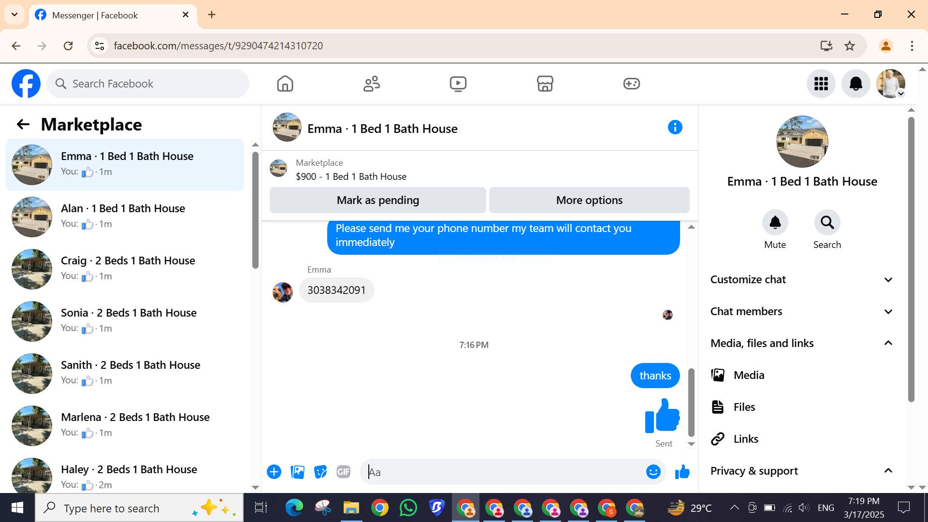Screen dimensions: 928x522
Task: Open the Facebook menu grid icon
Action: click(821, 84)
